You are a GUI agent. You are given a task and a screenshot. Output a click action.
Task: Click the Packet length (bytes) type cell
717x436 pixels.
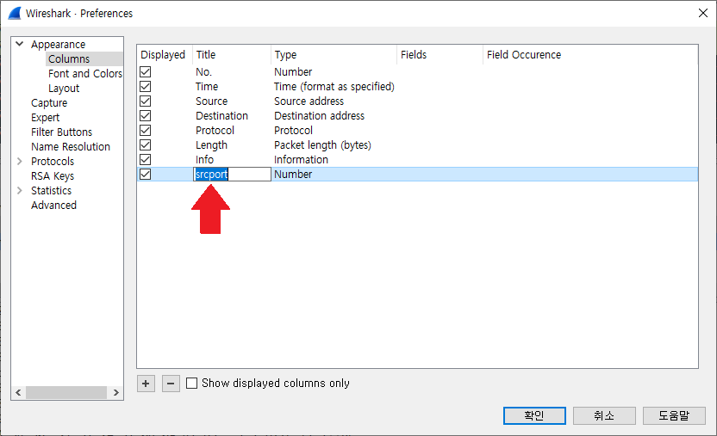click(x=322, y=144)
